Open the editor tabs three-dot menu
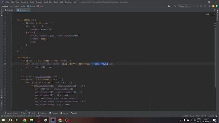 click(214, 10)
